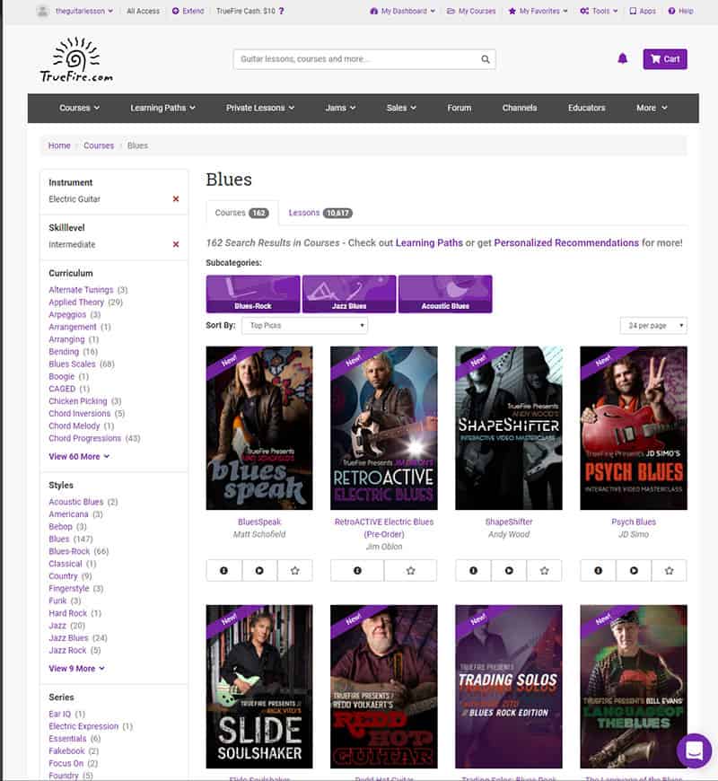Switch to the Lessons 10,617 tab

(x=320, y=213)
